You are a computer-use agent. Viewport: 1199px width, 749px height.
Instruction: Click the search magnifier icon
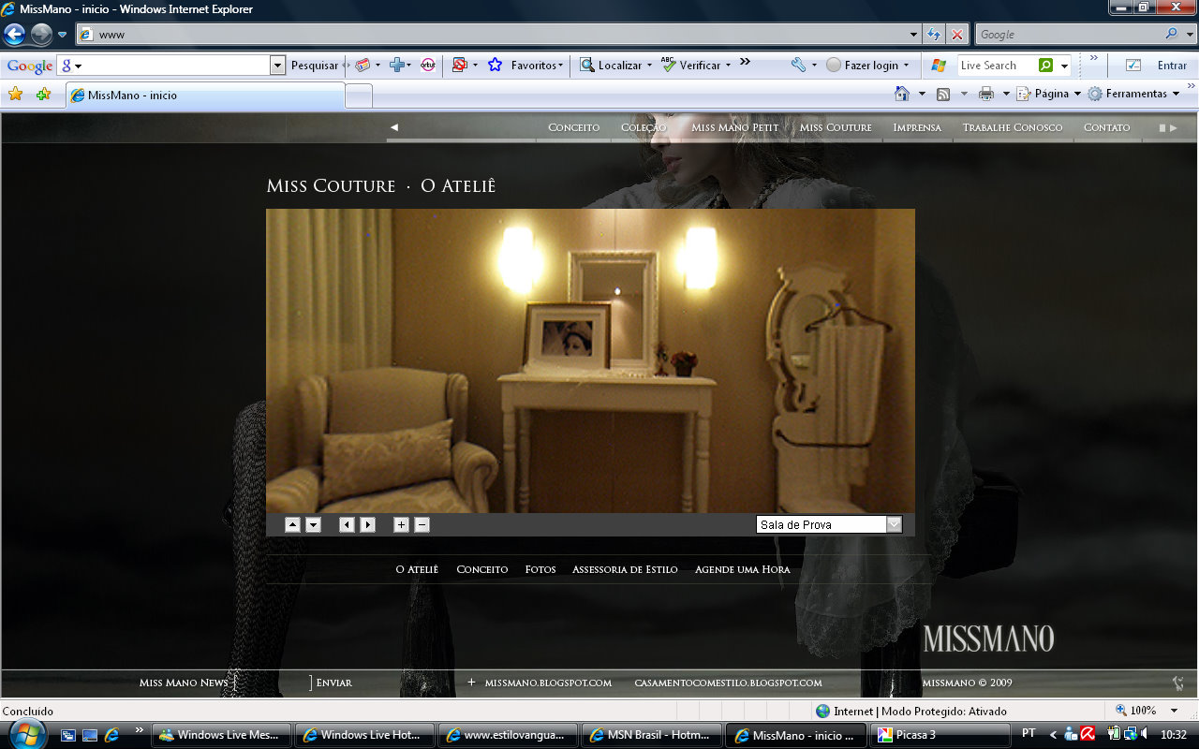click(x=1172, y=35)
